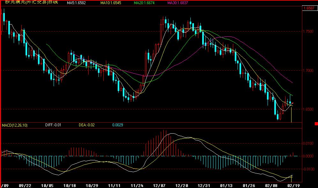318x188 pixels.
Task: Click the cyan 0.0029 MACD value
Action: (118, 125)
